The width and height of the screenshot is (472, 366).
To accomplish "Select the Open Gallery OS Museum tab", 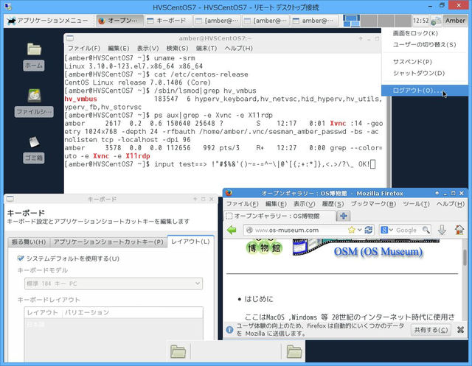I will click(x=280, y=216).
